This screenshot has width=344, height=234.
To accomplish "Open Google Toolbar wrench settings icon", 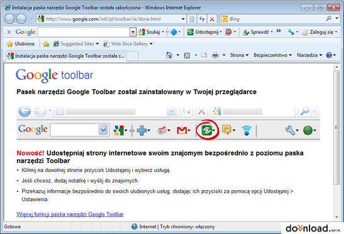I will 291,32.
